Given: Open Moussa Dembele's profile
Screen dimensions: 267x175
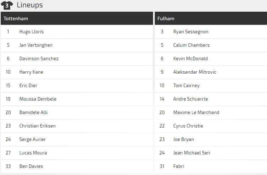Looking at the screenshot, I should tap(38, 99).
